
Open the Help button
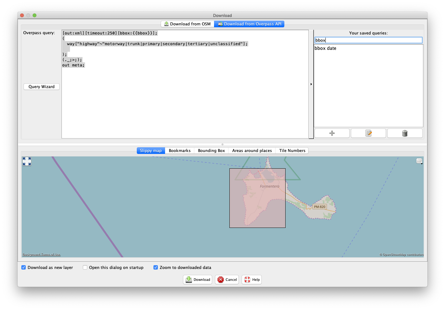pyautogui.click(x=252, y=280)
